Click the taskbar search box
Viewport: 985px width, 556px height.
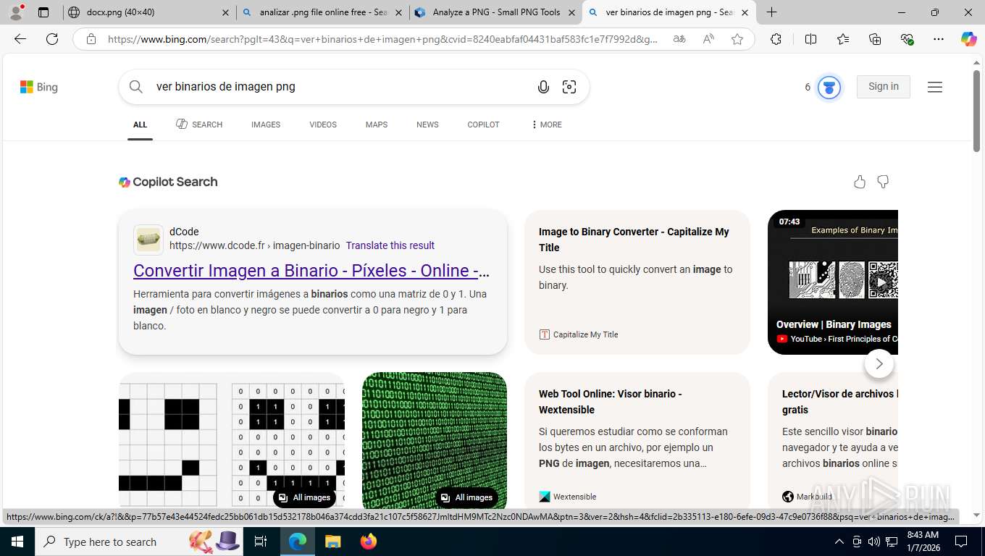pyautogui.click(x=138, y=542)
